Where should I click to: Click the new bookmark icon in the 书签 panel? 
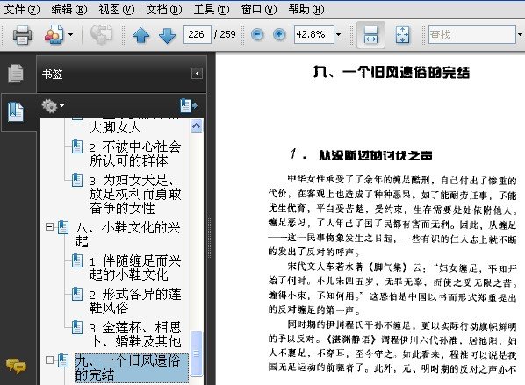click(x=189, y=106)
